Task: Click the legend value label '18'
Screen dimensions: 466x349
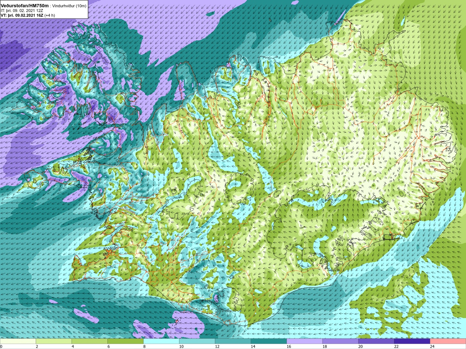Action: click(324, 346)
